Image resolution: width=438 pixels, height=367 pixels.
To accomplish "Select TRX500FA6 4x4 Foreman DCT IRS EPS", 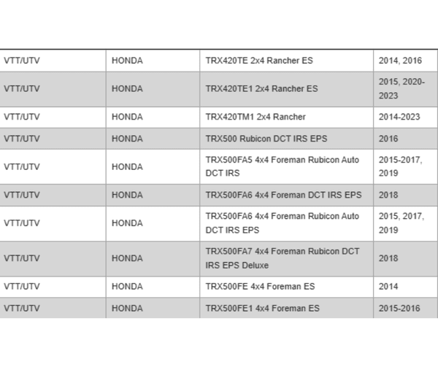I will pyautogui.click(x=283, y=195).
